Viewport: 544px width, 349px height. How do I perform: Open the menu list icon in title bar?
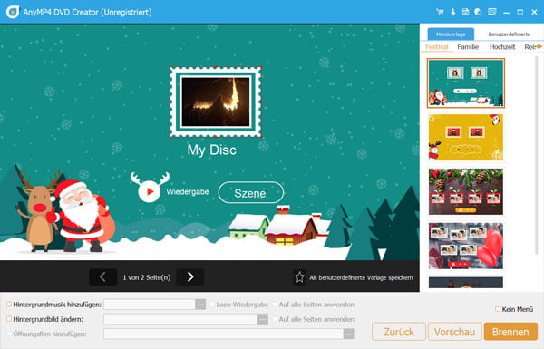[492, 12]
